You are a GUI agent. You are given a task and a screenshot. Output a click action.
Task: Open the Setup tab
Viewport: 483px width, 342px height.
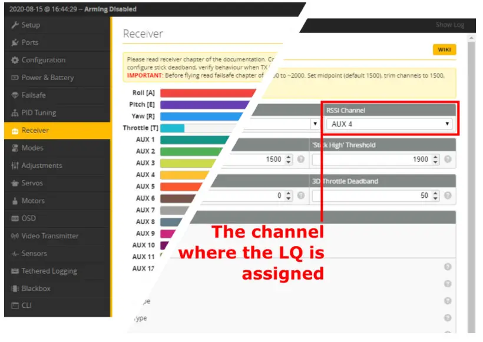[x=57, y=25]
